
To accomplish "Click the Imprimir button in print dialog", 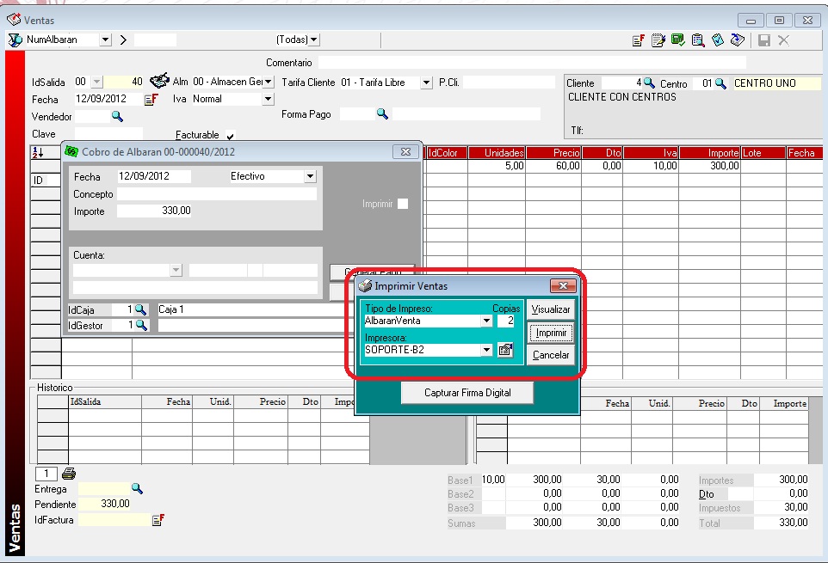I will 551,333.
